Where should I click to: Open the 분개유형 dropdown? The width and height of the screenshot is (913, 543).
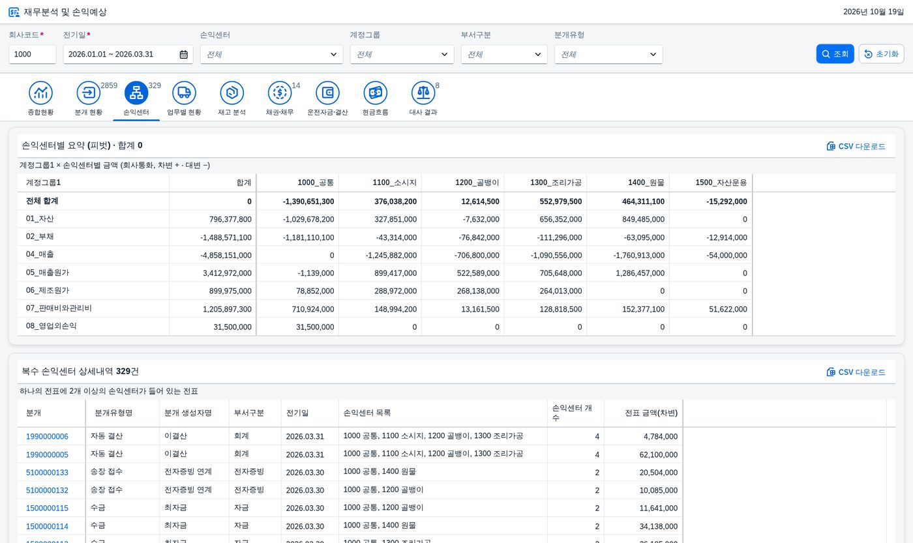(608, 54)
